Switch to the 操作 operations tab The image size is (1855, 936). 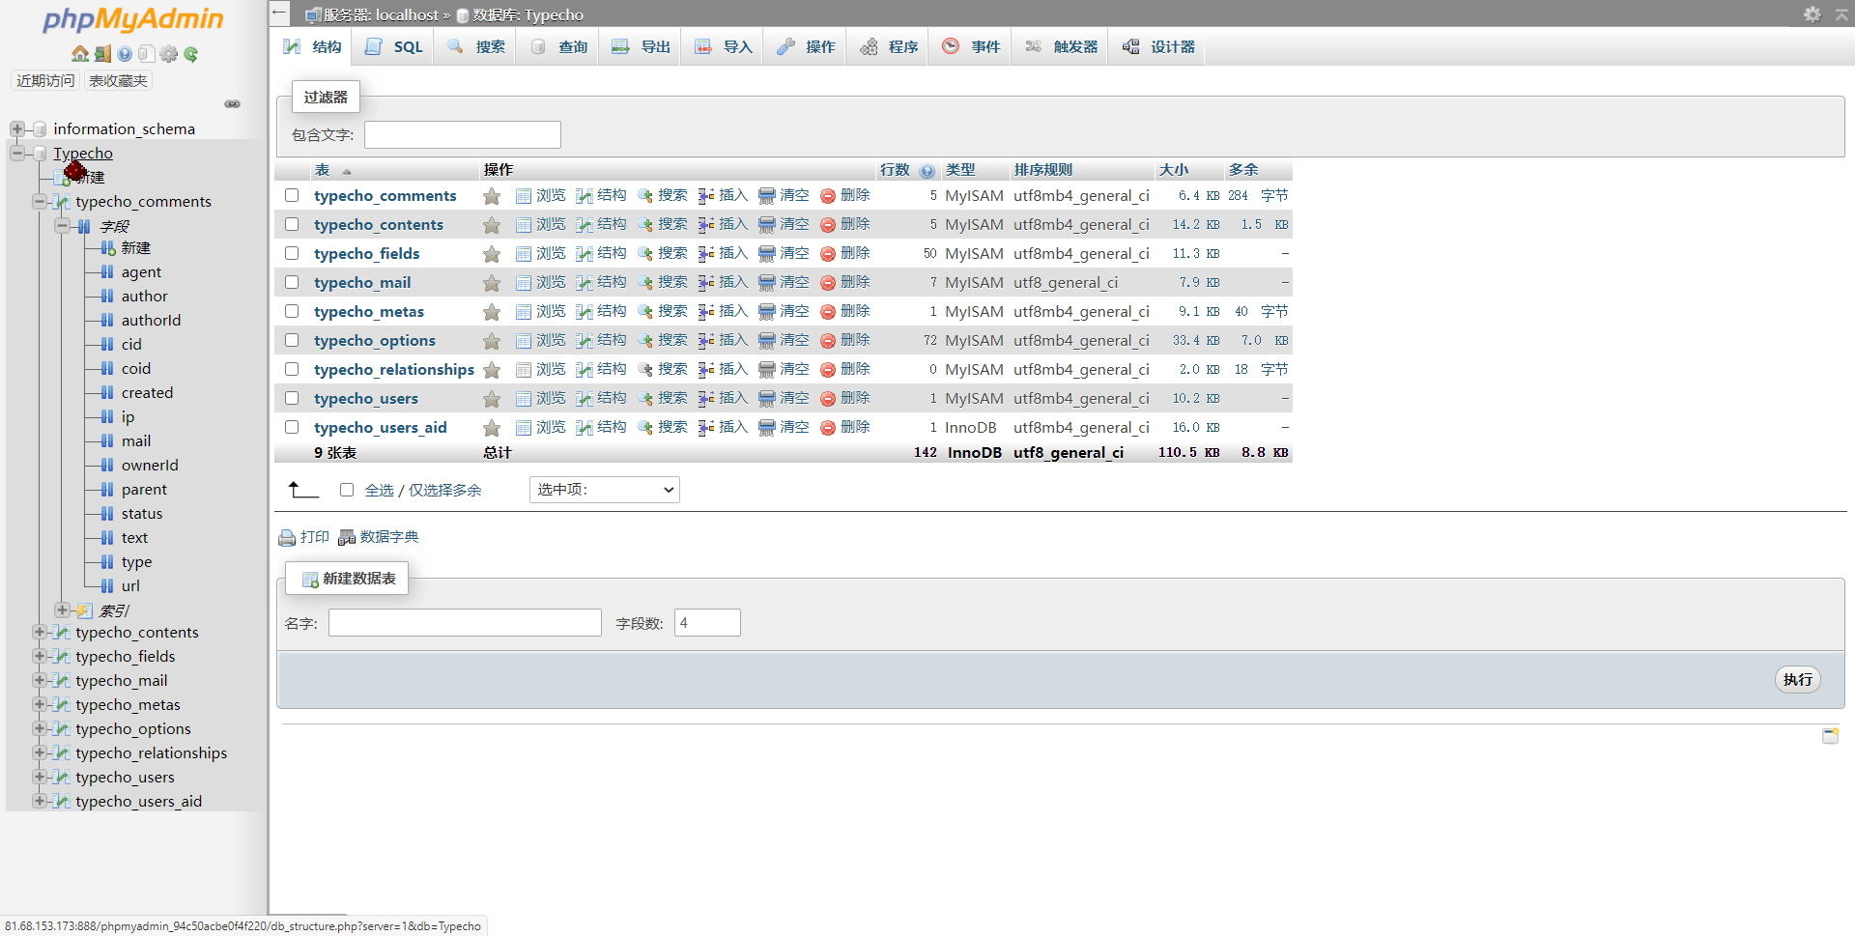pyautogui.click(x=806, y=46)
